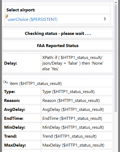Select the Trend ($HTTP1_status_result) field
Image resolution: width=120 pixels, height=152 pixels.
77,136
